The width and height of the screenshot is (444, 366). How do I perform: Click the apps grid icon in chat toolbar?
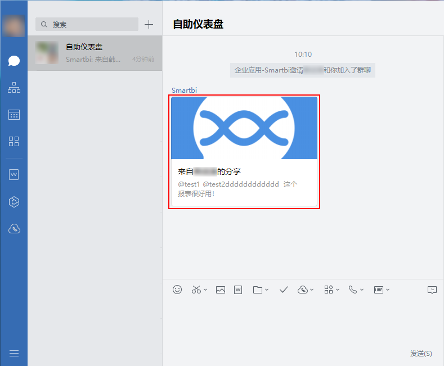[329, 290]
